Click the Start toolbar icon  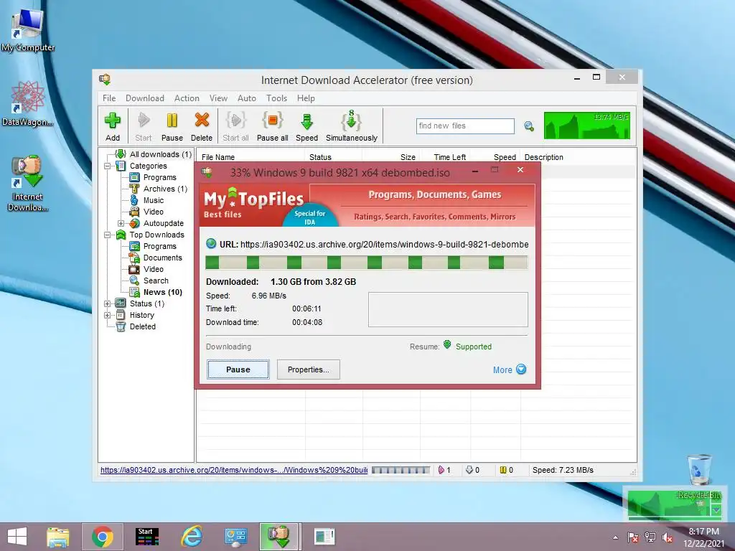[x=144, y=126]
